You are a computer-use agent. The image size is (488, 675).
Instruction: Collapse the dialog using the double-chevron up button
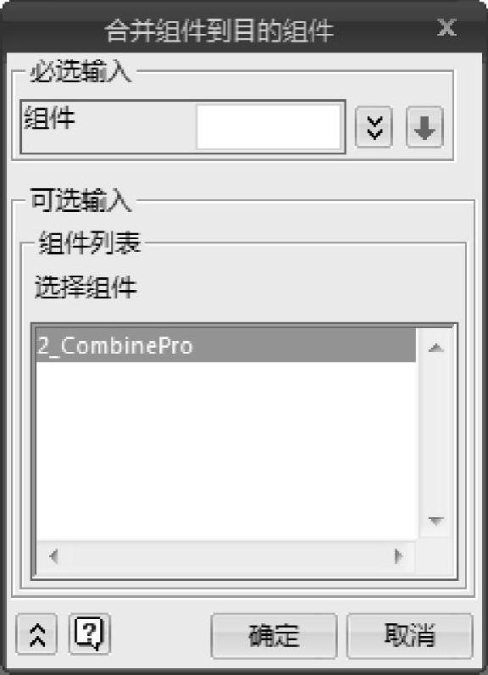pos(36,634)
